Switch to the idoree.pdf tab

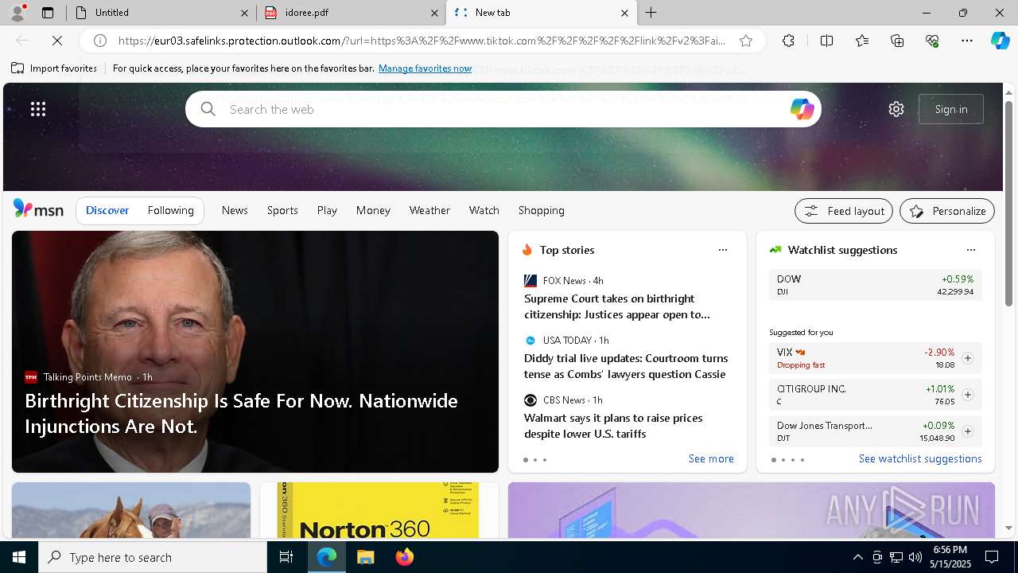352,13
